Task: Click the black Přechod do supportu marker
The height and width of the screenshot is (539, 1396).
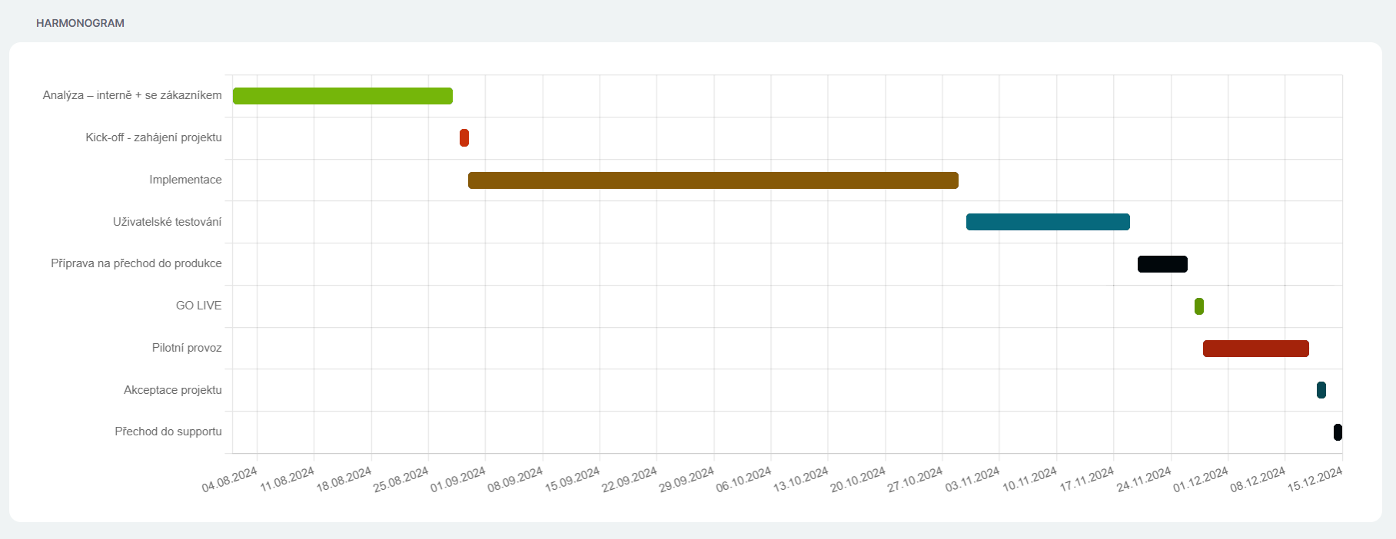Action: 1338,432
